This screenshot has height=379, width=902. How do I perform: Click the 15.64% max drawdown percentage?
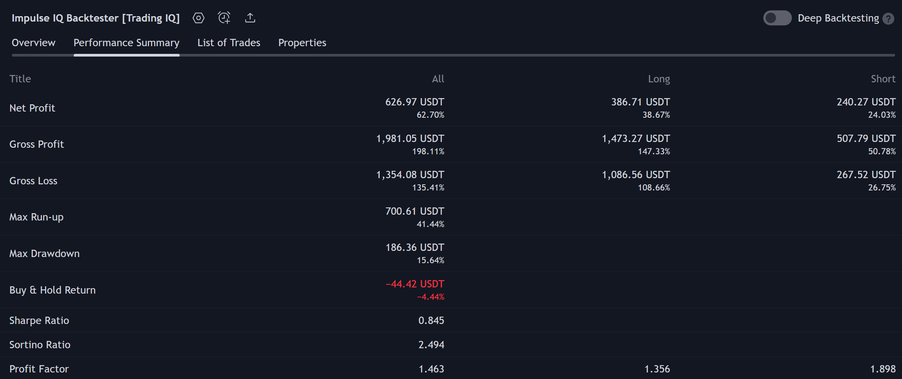[431, 260]
